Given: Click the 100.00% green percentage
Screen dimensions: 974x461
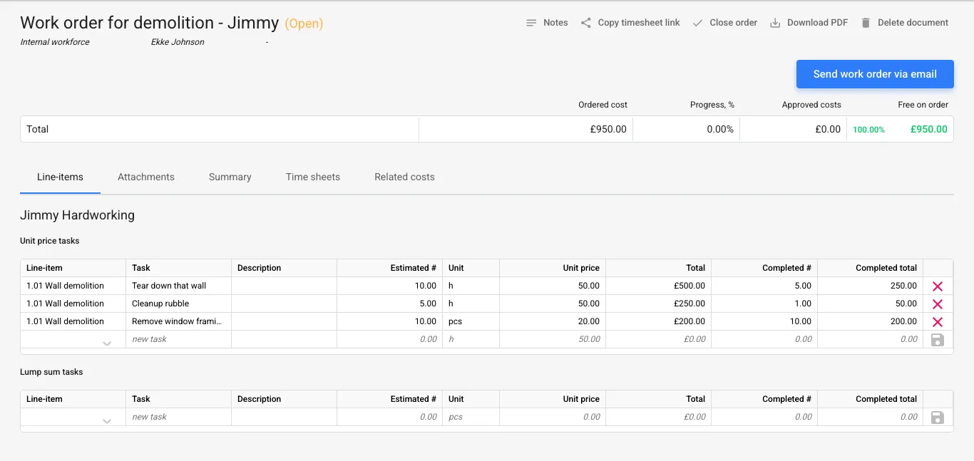Looking at the screenshot, I should (868, 130).
